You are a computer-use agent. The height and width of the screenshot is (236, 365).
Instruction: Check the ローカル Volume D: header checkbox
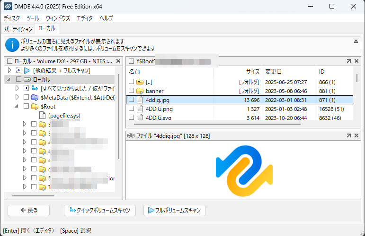point(10,61)
